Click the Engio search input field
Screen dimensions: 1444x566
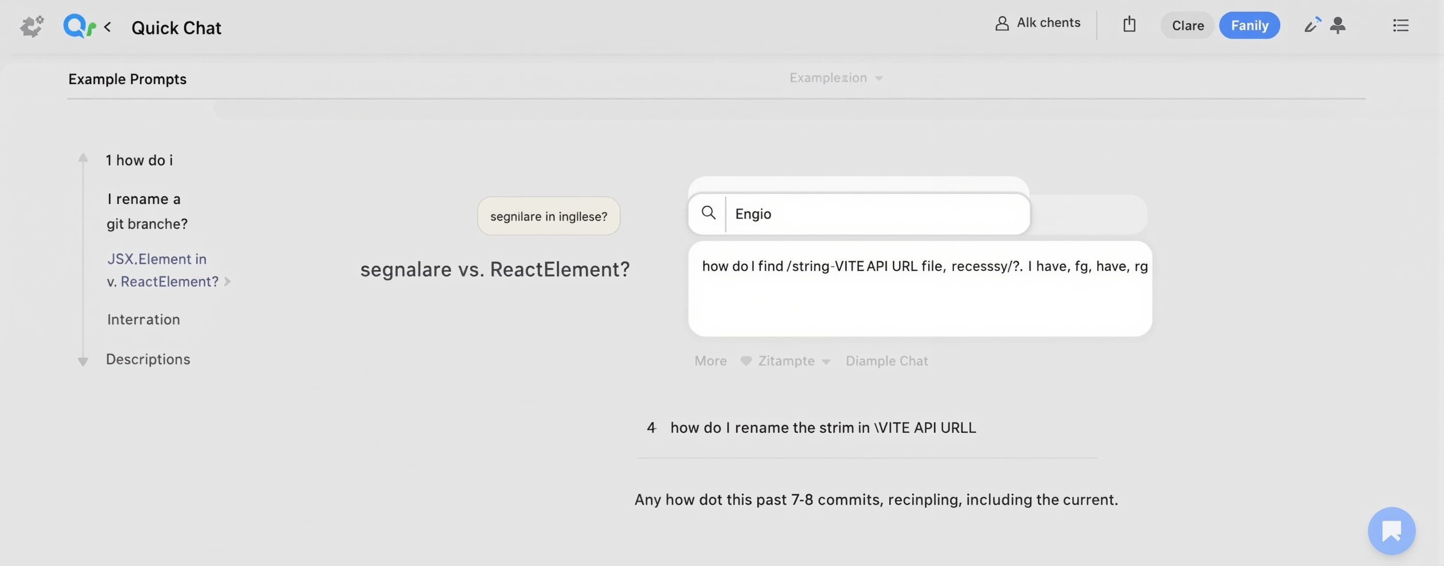(877, 214)
